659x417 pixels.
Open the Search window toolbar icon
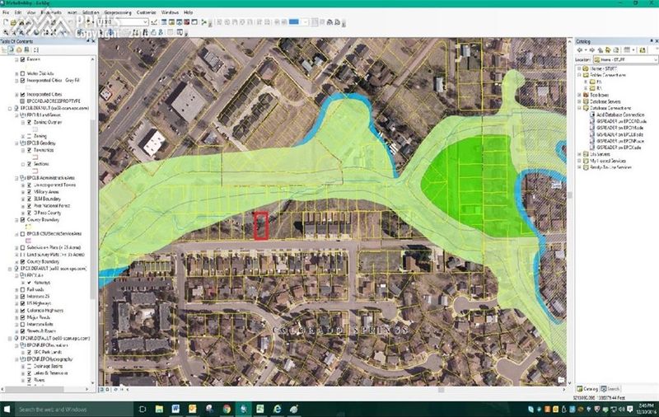[x=179, y=22]
